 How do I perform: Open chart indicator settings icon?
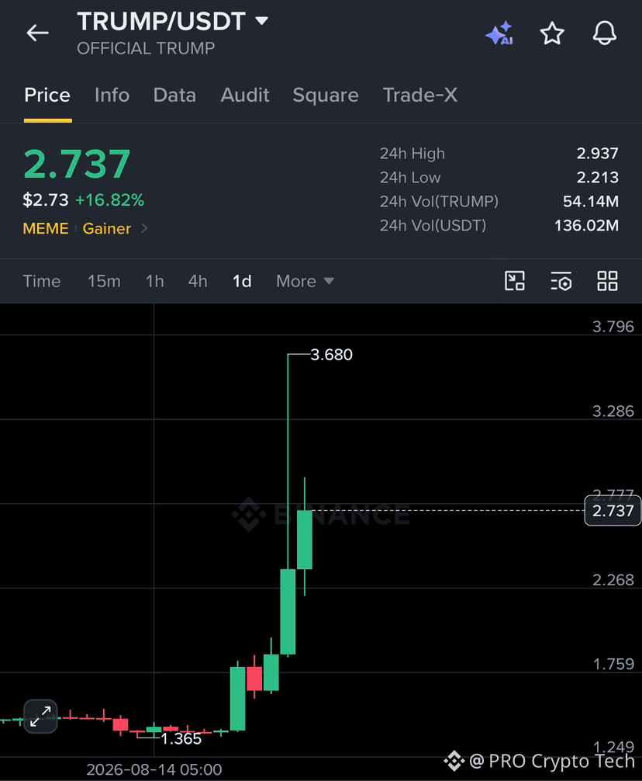[561, 281]
